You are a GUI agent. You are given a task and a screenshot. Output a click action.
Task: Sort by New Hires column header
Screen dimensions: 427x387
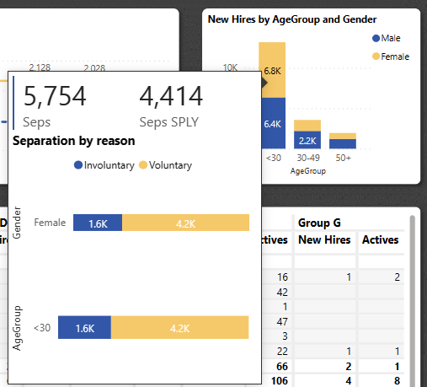324,239
